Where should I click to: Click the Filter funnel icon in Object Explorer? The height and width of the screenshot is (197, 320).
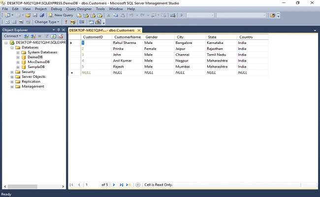tap(47, 36)
